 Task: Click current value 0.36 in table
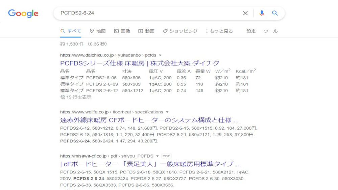(181, 78)
